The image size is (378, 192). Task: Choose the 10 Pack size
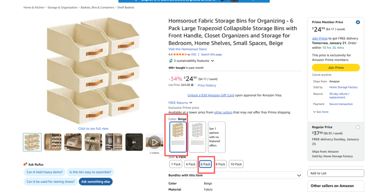(236, 164)
